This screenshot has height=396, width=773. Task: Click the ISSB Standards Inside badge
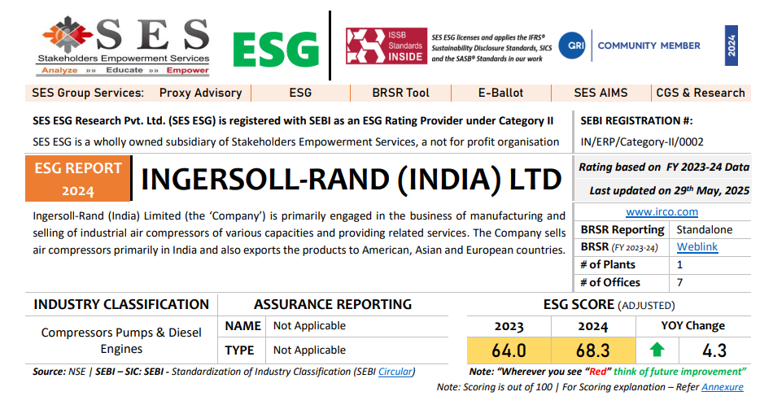pyautogui.click(x=386, y=46)
